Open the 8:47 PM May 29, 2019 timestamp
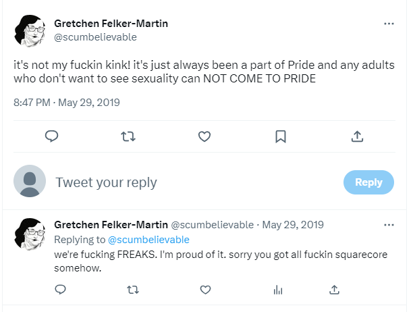 pyautogui.click(x=67, y=102)
